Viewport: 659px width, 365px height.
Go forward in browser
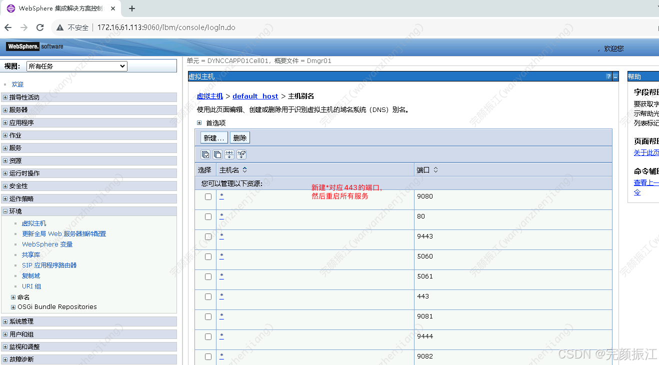point(24,27)
